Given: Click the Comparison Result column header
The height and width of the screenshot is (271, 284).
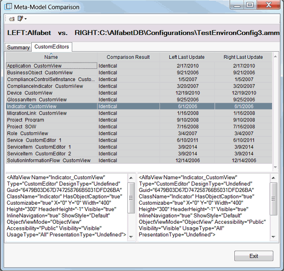Looking at the screenshot, I should point(128,57).
